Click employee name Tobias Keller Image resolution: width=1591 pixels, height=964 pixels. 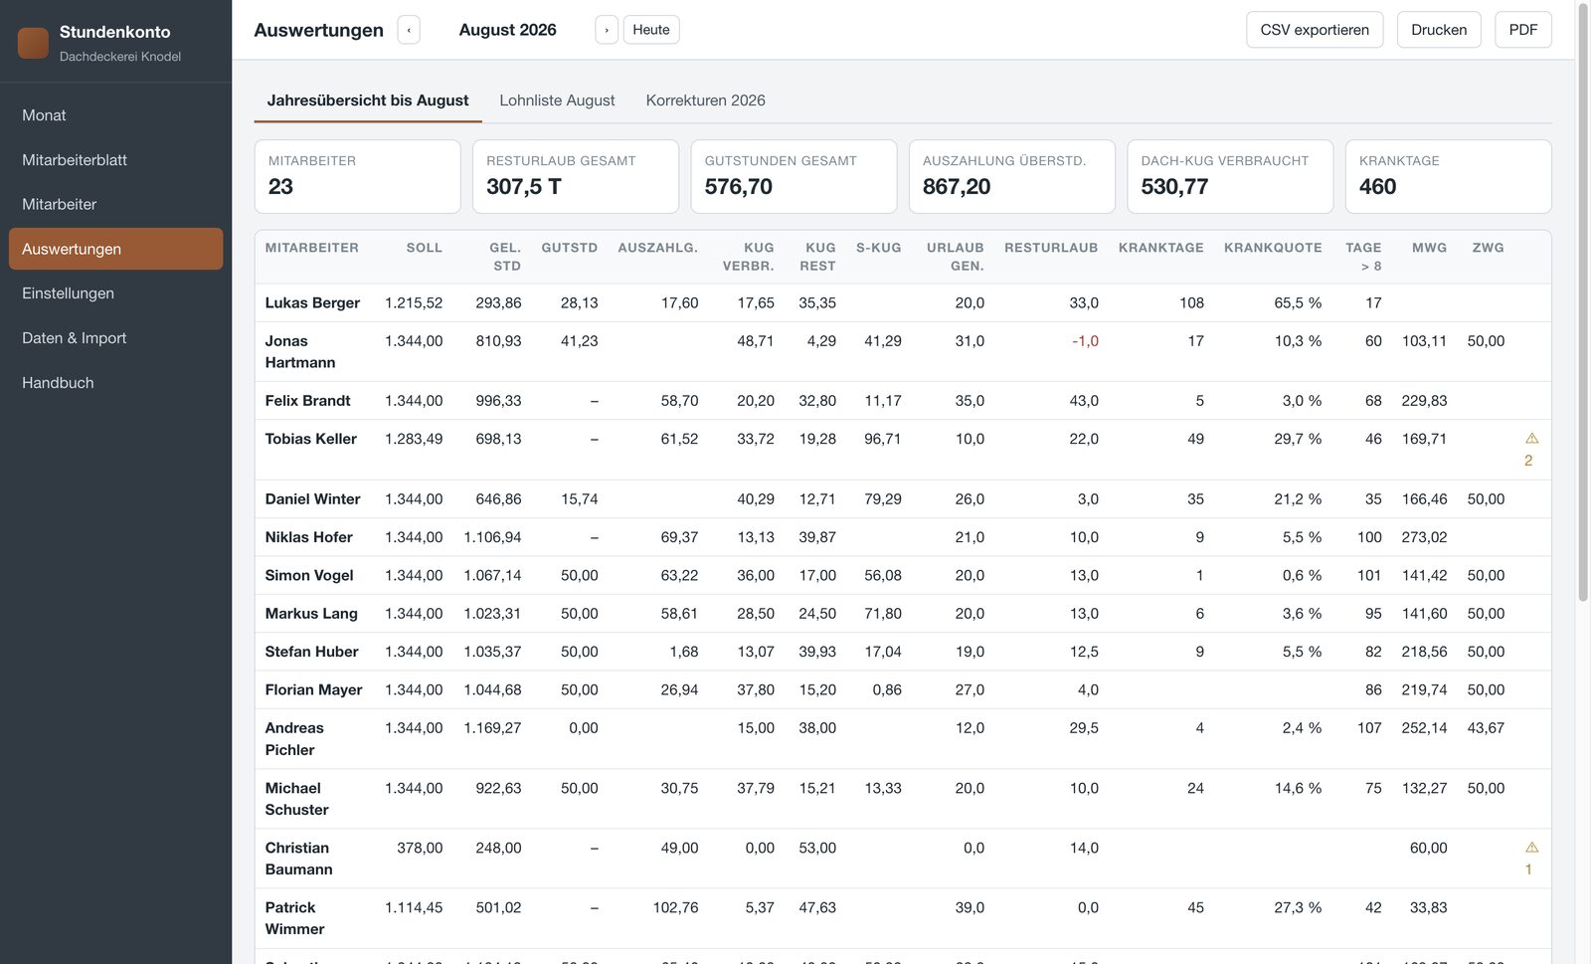point(310,439)
